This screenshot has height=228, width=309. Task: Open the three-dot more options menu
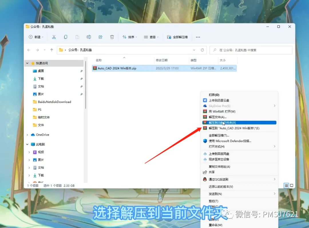(198, 37)
